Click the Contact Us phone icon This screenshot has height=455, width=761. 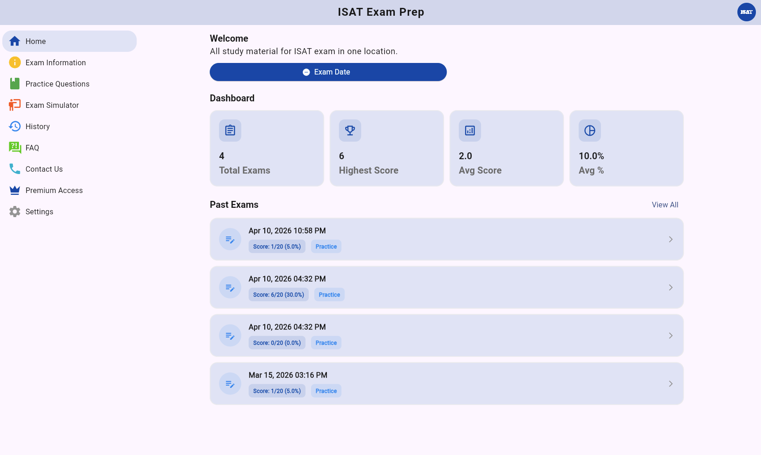(x=15, y=169)
